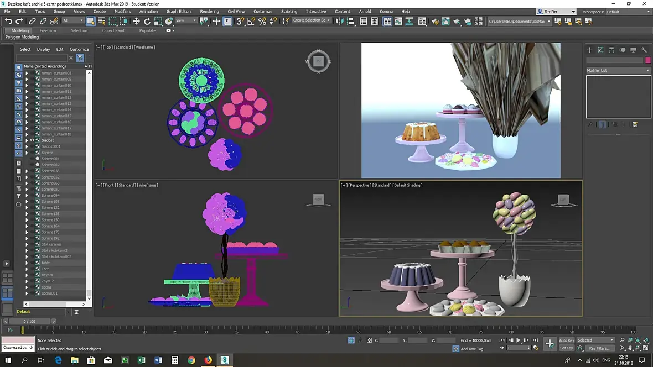The image size is (653, 367).
Task: Open the Workspaces dropdown
Action: [628, 12]
